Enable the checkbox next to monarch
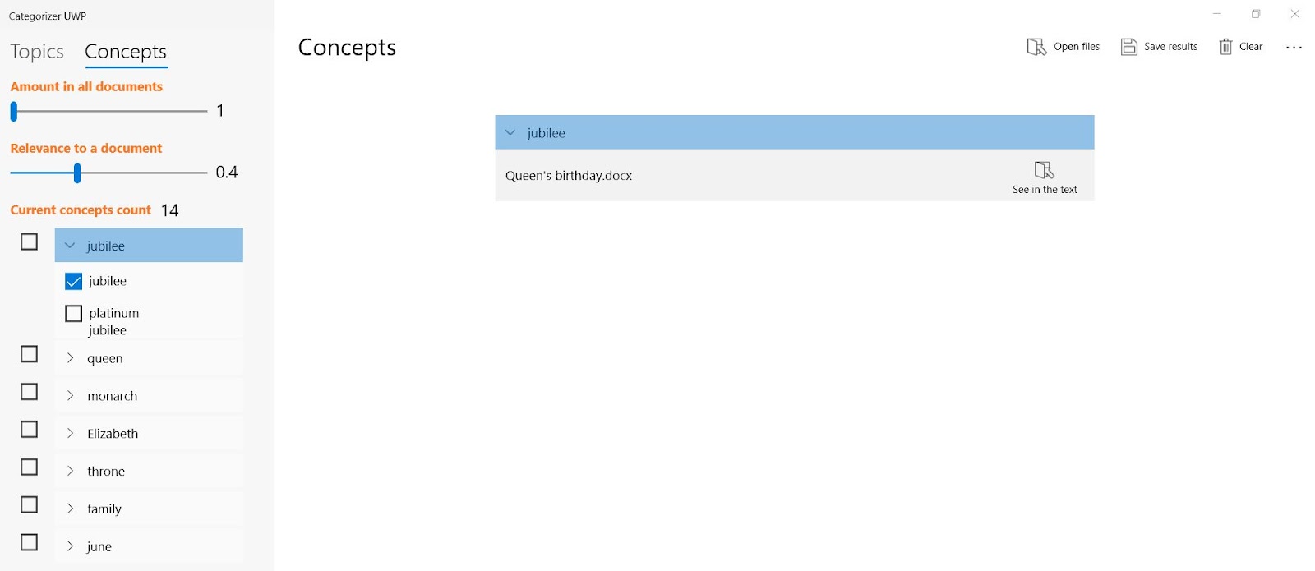The width and height of the screenshot is (1315, 571). [29, 392]
